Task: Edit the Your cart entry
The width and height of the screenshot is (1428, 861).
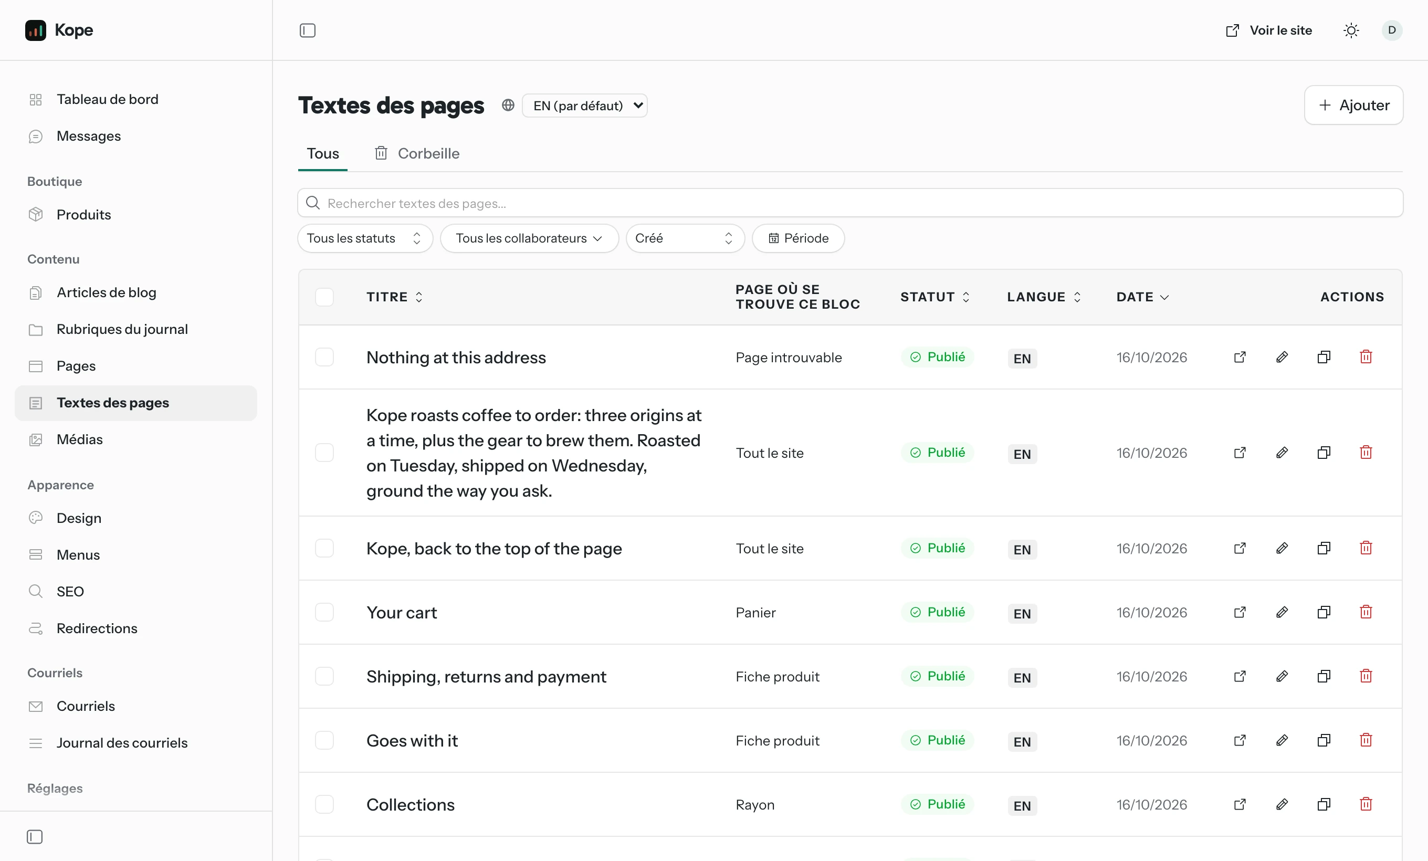Action: click(x=1282, y=613)
